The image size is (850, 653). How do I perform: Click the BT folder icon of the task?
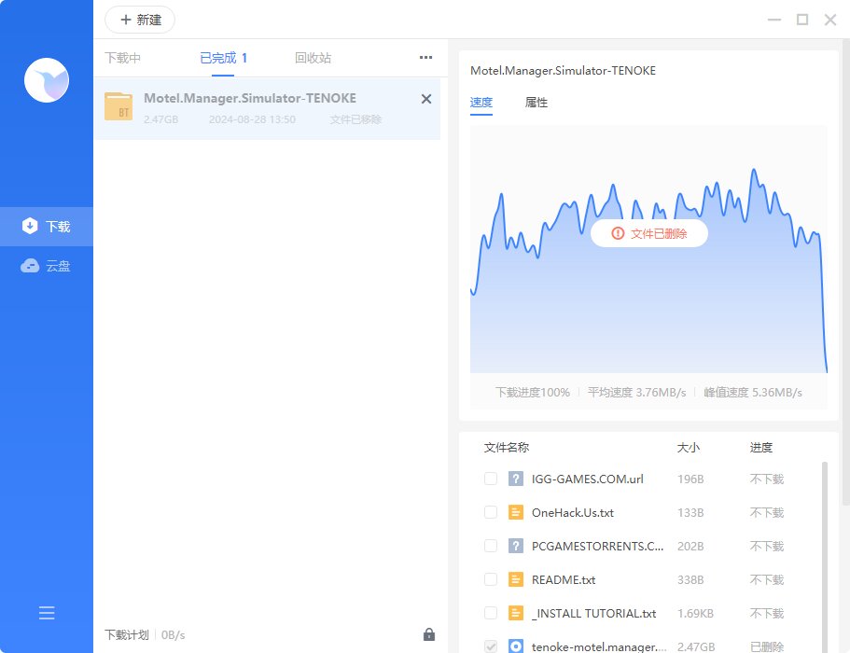[118, 106]
